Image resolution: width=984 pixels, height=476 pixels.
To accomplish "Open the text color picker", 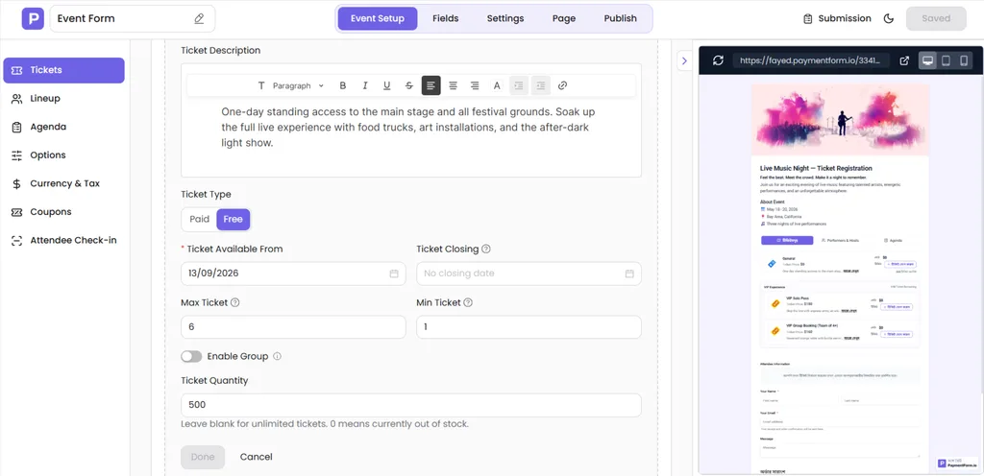I will coord(497,85).
